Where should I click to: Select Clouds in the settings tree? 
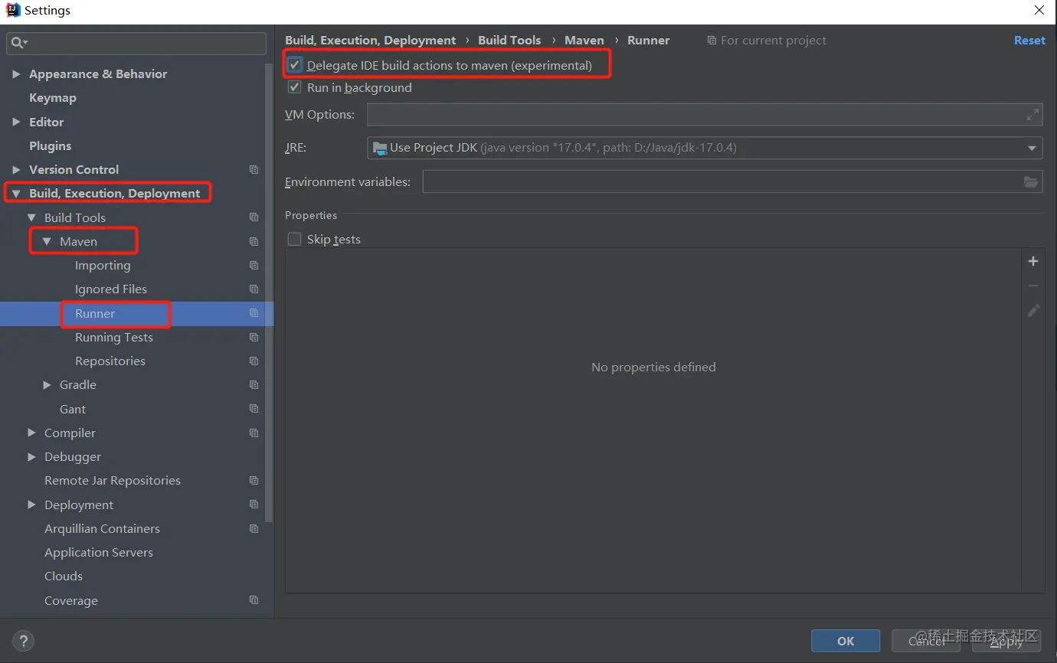tap(64, 576)
